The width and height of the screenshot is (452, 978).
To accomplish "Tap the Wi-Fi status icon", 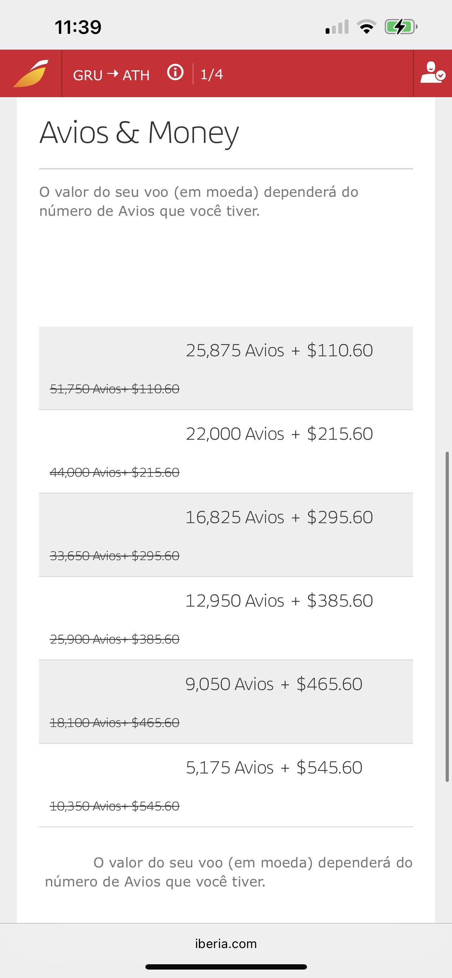I will click(x=366, y=27).
